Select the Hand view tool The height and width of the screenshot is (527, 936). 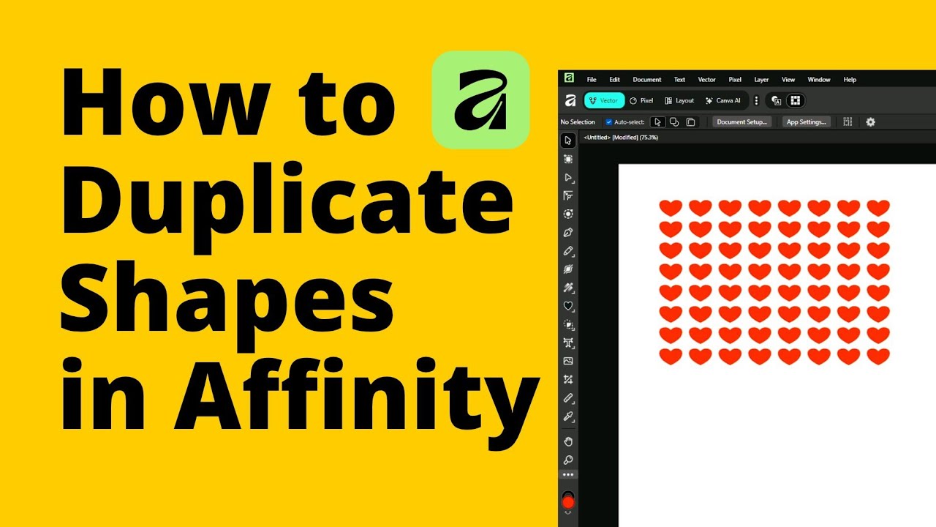coord(568,441)
